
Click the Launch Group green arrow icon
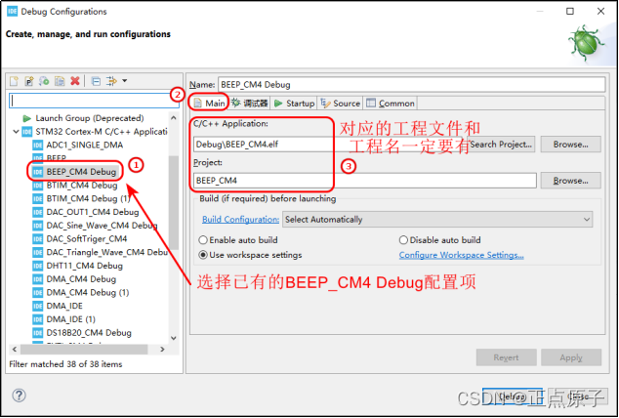pyautogui.click(x=26, y=118)
